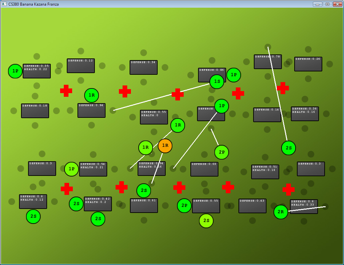This screenshot has height=265, width=344.
Task: Select the DEFENSE:0.18 bunker
Action: click(35, 111)
